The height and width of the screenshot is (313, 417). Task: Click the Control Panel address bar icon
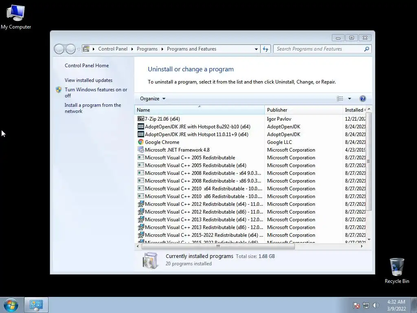86,49
